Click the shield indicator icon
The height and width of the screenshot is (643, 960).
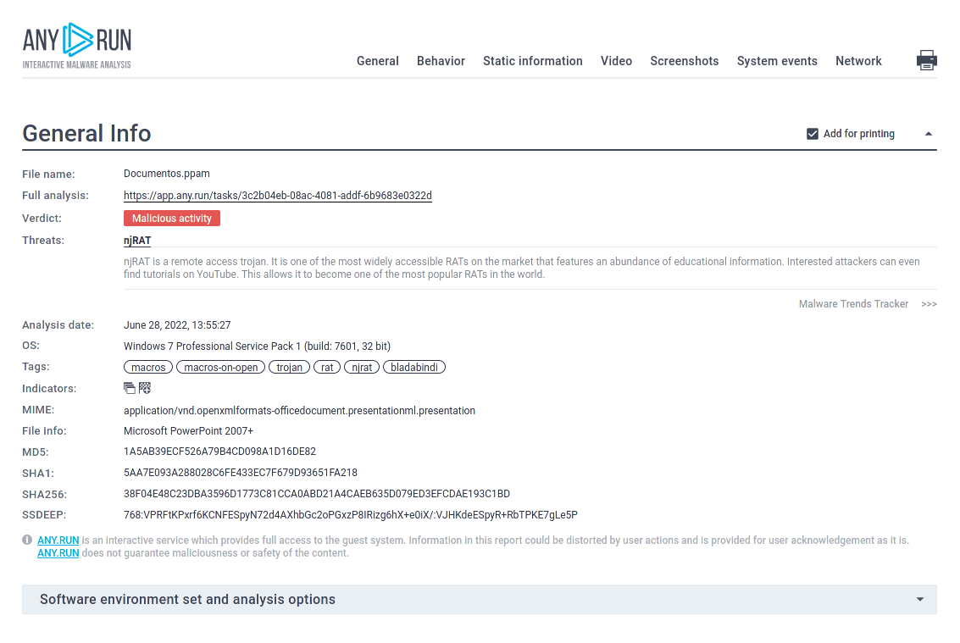point(144,387)
